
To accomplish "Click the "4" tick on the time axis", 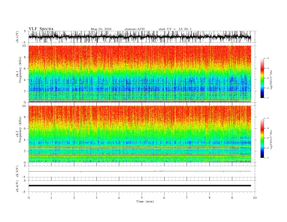I will point(119,198).
